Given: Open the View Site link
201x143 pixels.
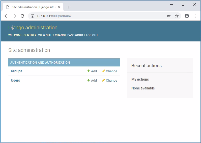Looking at the screenshot, I should point(45,35).
